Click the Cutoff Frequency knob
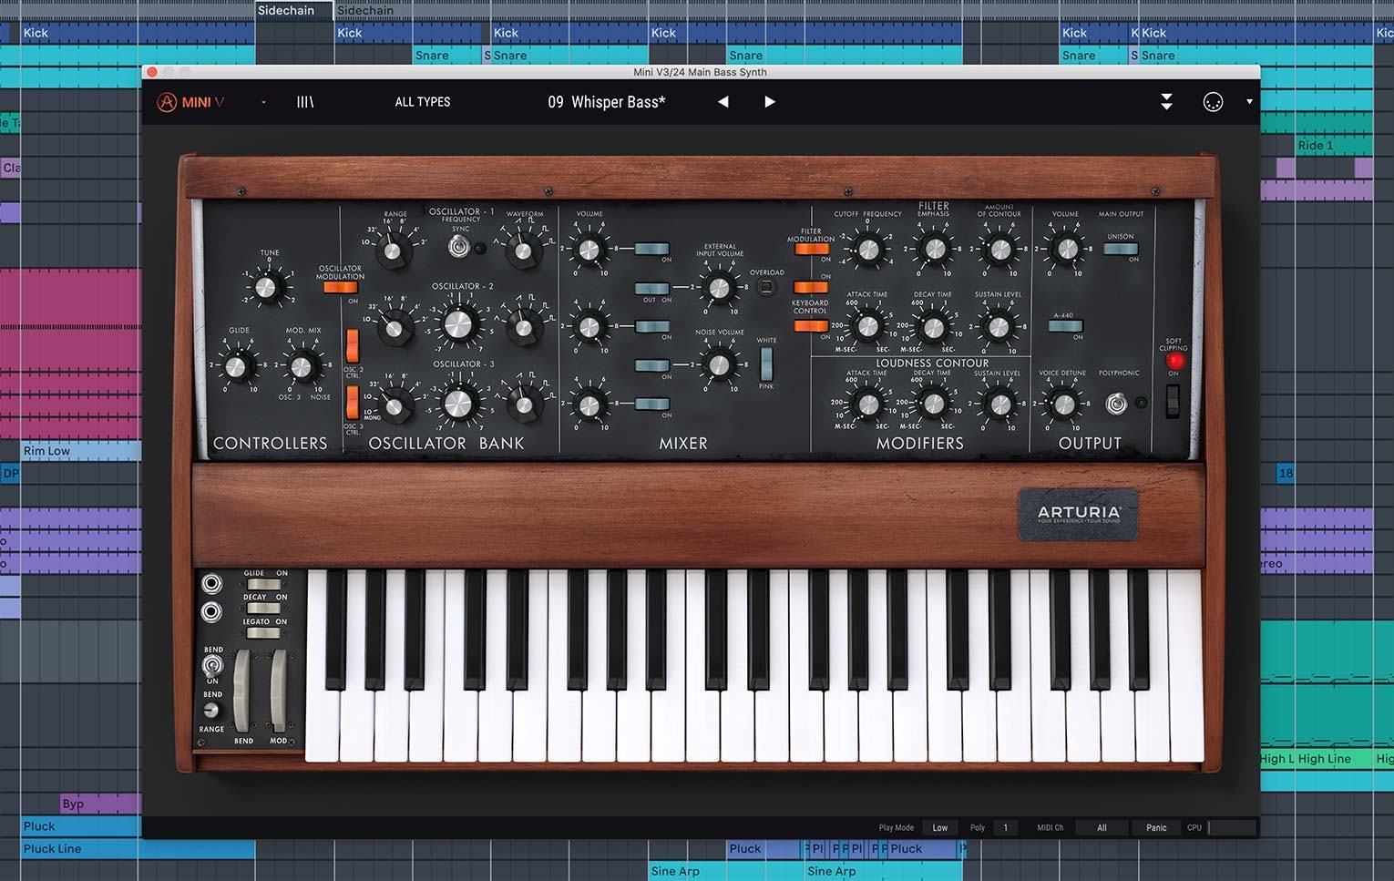The image size is (1394, 881). [867, 249]
